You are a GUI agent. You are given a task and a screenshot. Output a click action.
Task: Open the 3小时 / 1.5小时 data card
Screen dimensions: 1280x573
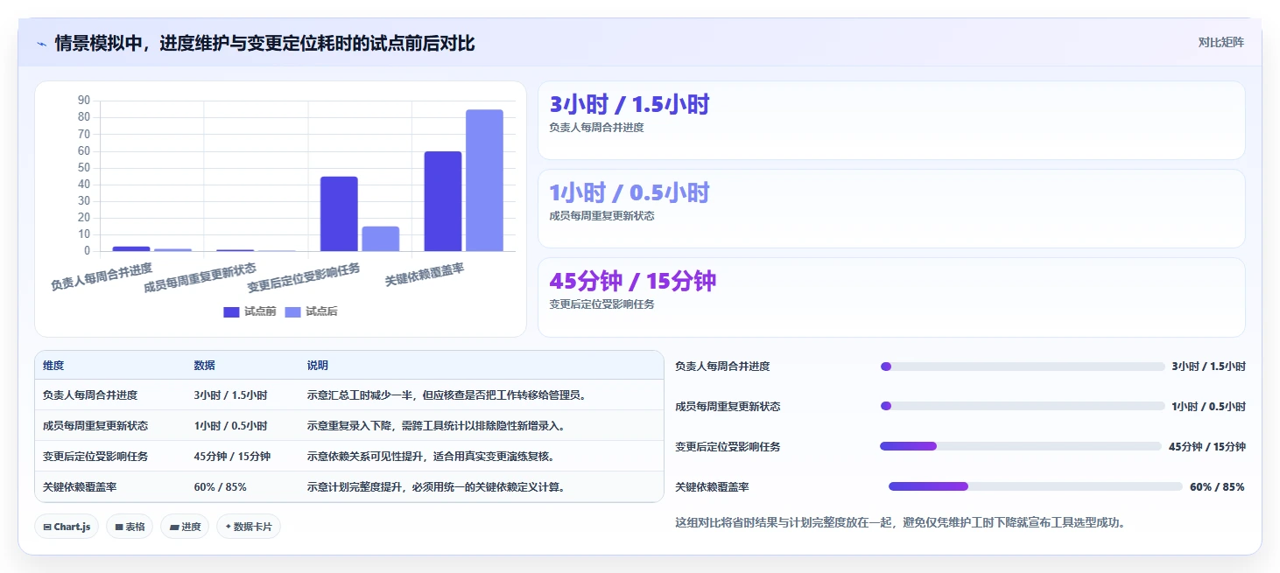tap(891, 120)
